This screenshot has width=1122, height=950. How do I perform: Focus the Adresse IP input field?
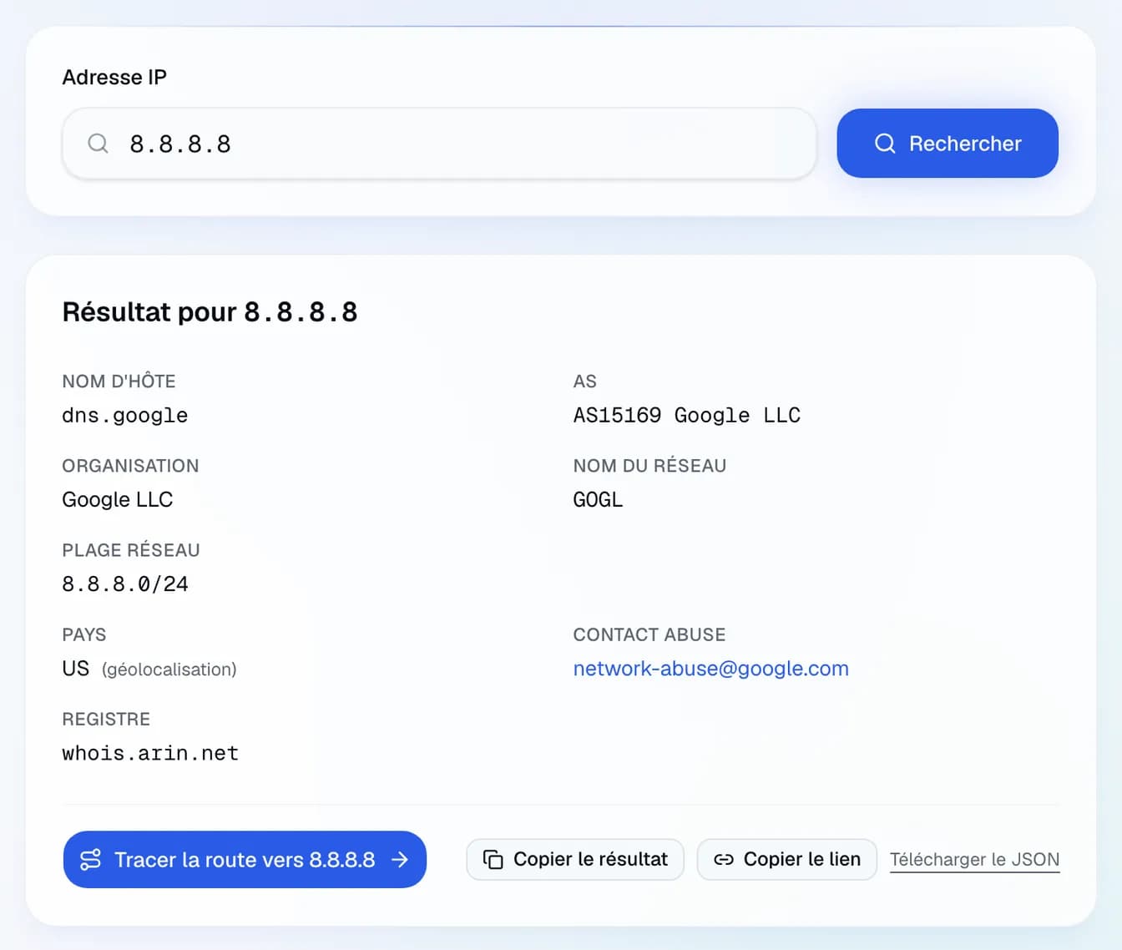coord(439,144)
